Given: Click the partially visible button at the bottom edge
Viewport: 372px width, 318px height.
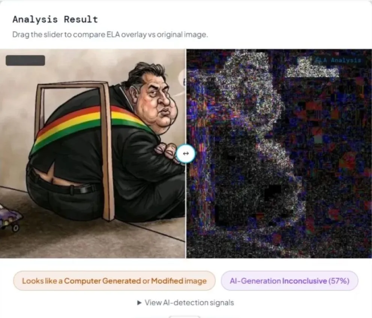Looking at the screenshot, I should pos(184,317).
